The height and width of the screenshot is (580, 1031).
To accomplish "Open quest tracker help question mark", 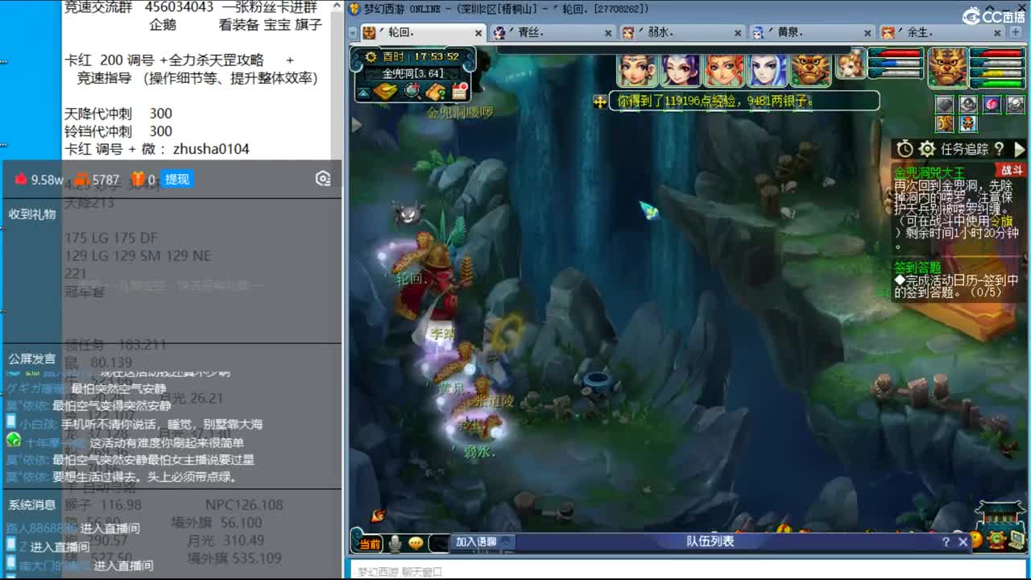I will coord(999,149).
